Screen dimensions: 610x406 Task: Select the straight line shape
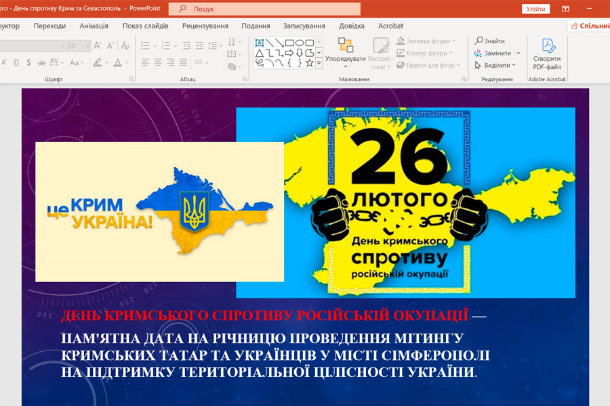pos(270,43)
